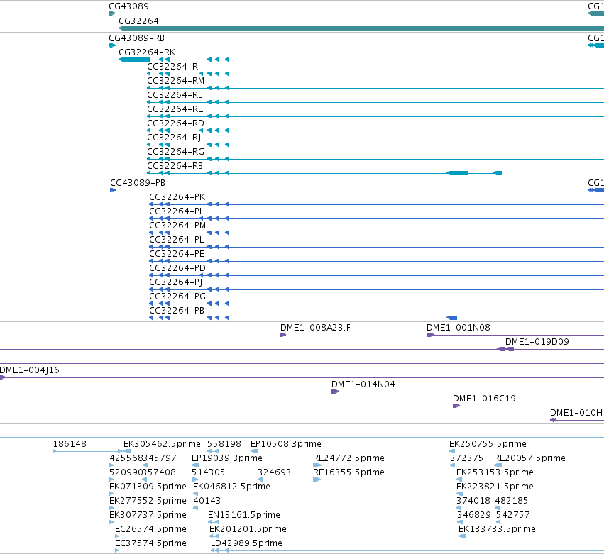Select EST 186148
Viewport: 604px width, 554px height.
coord(70,444)
